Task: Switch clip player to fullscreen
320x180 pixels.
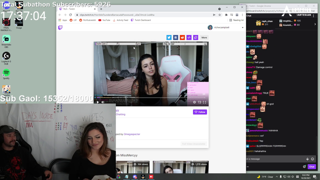Action: (x=204, y=102)
